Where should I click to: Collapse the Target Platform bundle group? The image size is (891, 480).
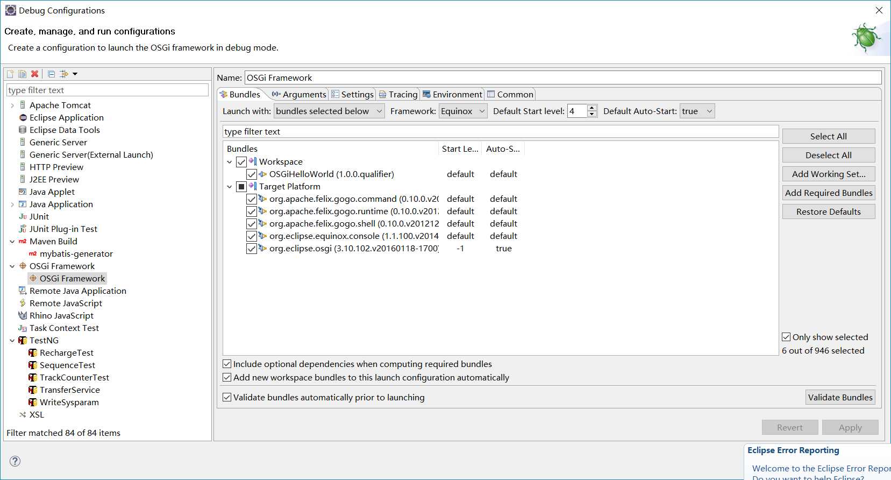[x=230, y=187]
